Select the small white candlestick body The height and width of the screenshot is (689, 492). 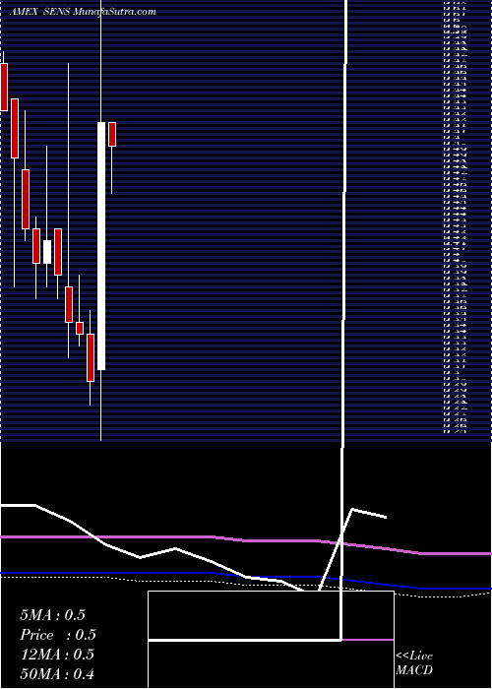click(47, 252)
